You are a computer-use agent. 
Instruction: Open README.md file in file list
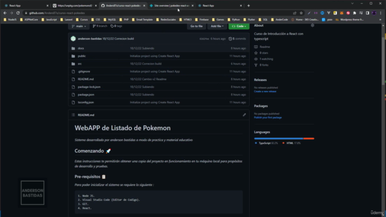(86, 79)
